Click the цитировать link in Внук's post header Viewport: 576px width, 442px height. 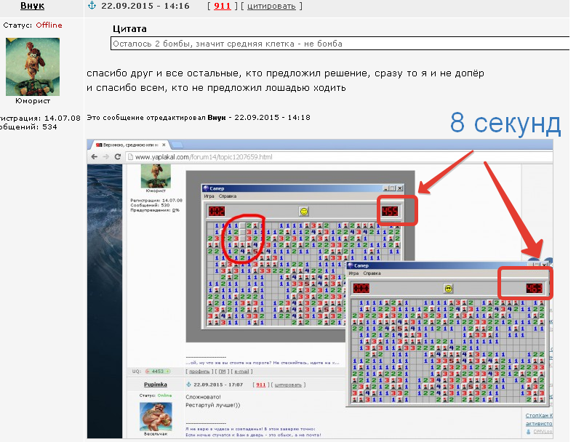point(271,6)
